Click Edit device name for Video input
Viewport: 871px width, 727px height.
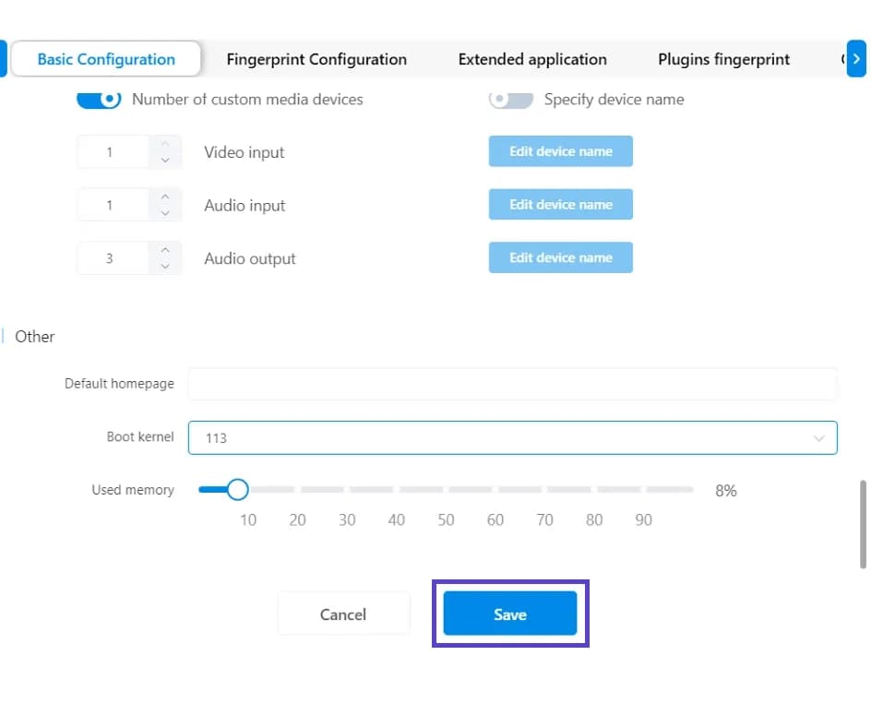tap(560, 151)
